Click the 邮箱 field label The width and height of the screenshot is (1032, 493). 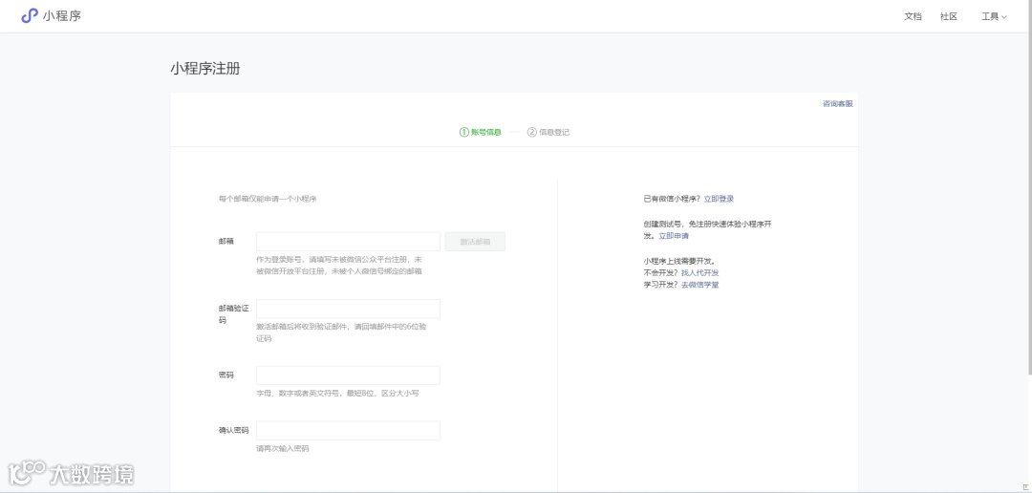(x=226, y=242)
